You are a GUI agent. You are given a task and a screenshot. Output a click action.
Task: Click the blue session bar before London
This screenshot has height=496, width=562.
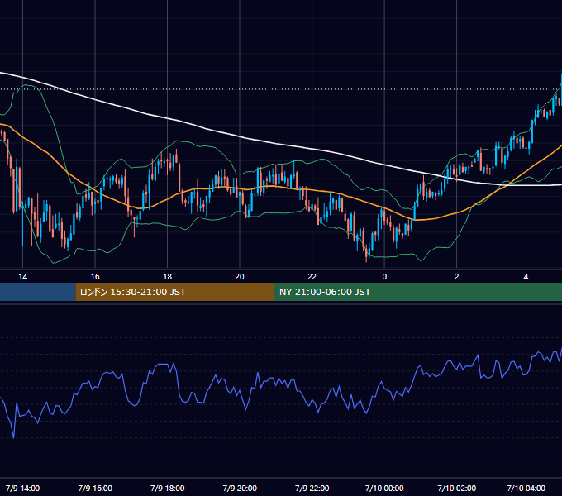pyautogui.click(x=38, y=292)
